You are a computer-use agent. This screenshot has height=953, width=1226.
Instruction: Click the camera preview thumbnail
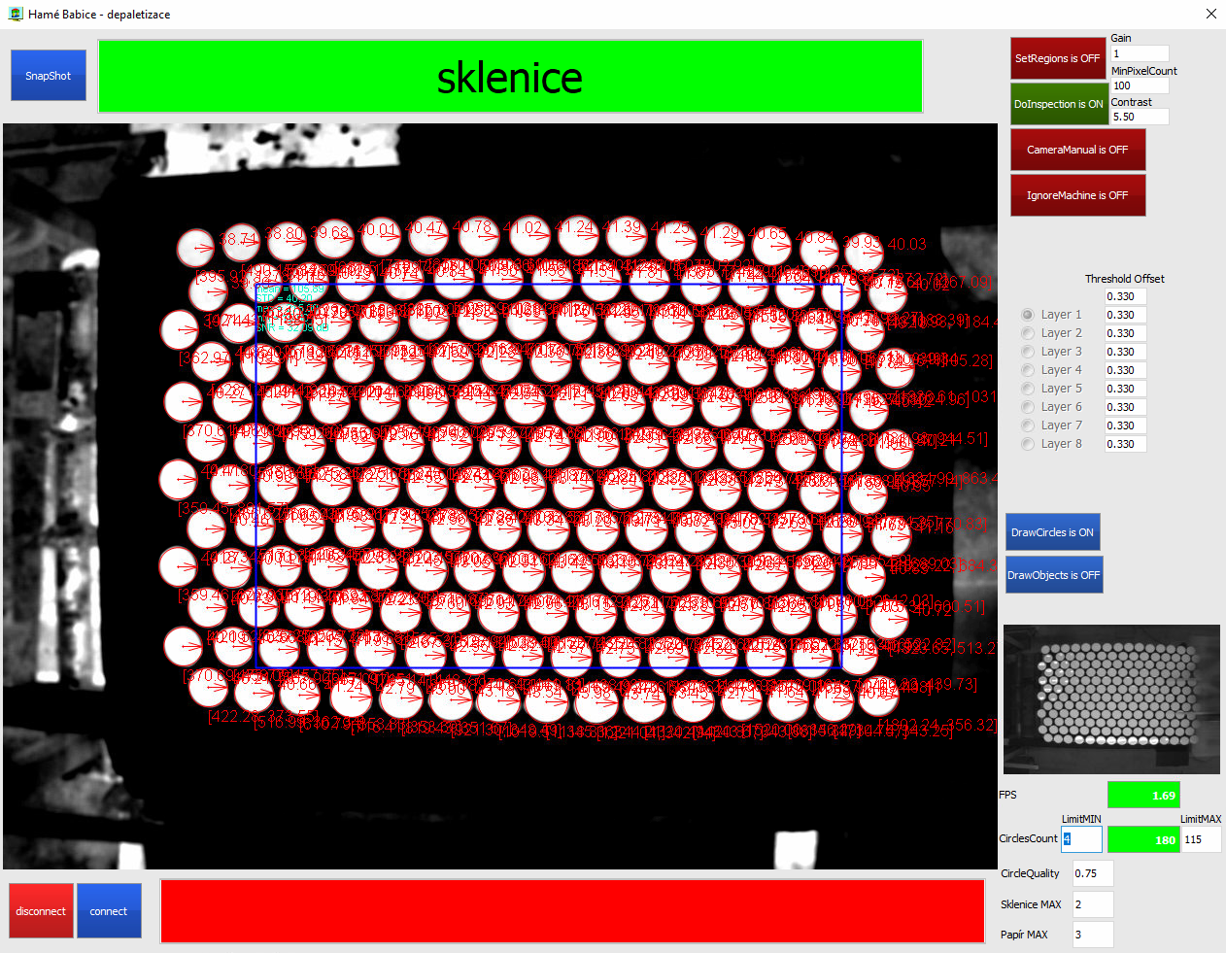pos(1111,699)
